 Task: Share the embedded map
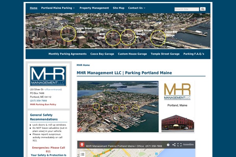(174, 145)
